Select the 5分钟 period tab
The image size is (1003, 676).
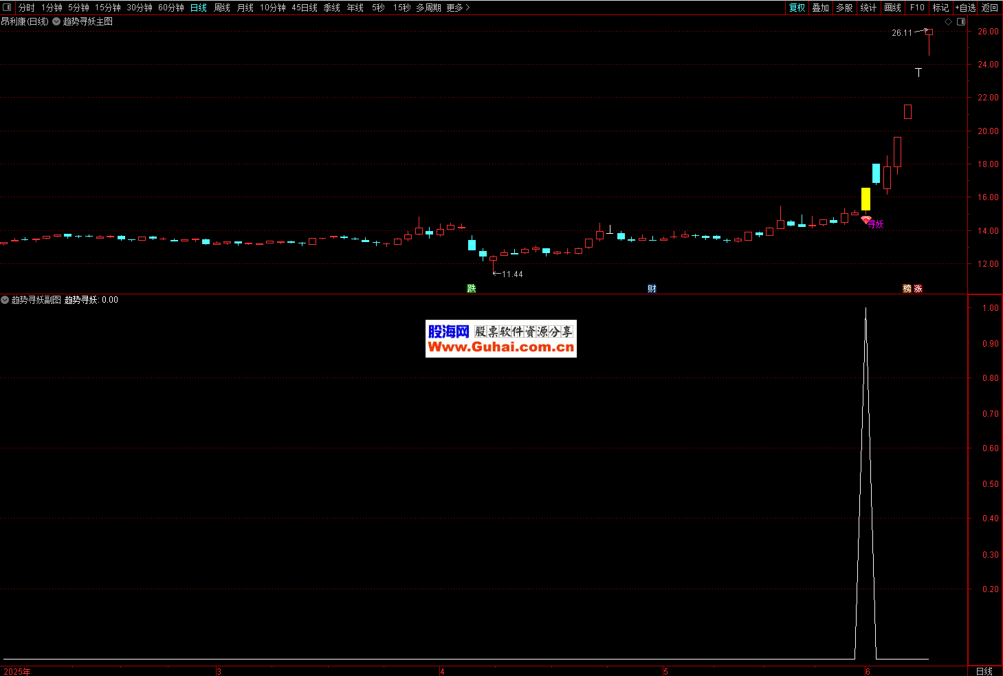78,8
